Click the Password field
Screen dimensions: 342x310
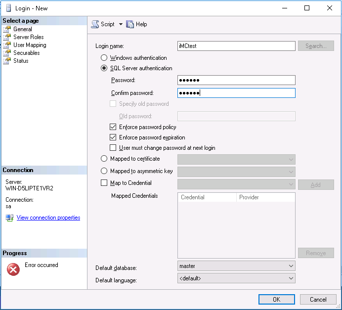coord(236,80)
